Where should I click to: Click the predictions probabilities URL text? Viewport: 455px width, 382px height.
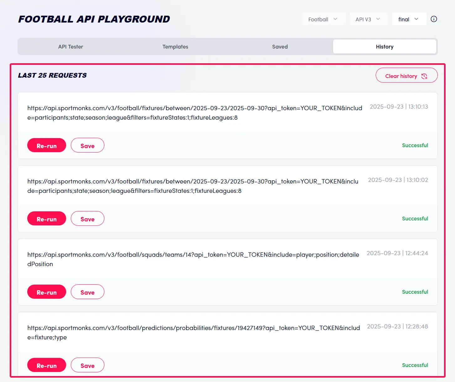(x=193, y=328)
